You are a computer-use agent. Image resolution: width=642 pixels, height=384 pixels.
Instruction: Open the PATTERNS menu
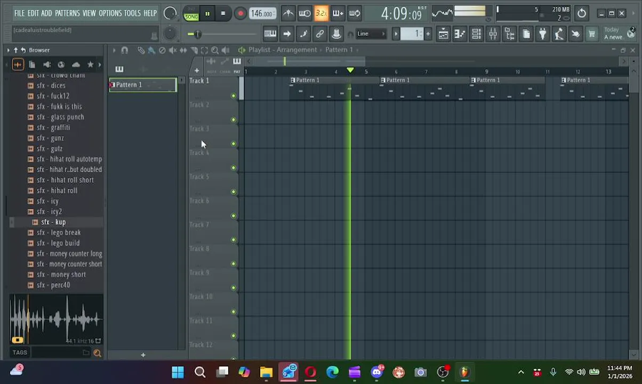pyautogui.click(x=67, y=13)
